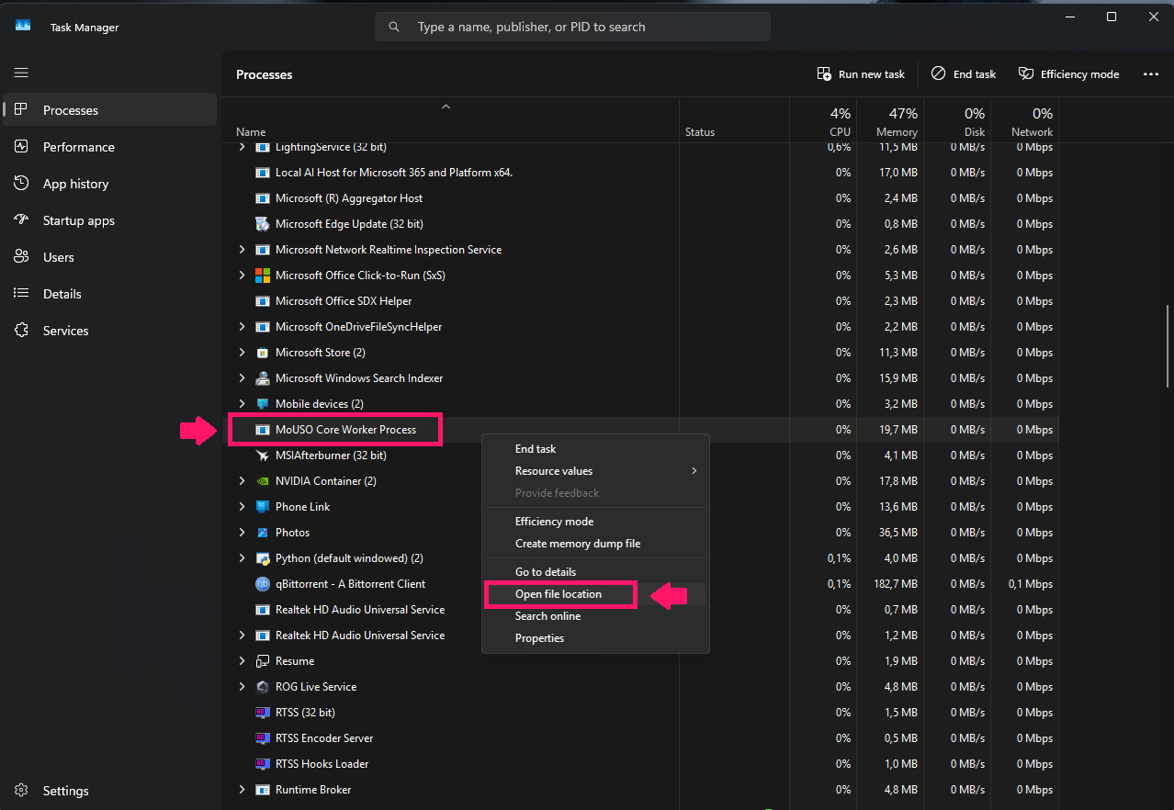
Task: Click the qBittorrent client icon
Action: tap(262, 584)
